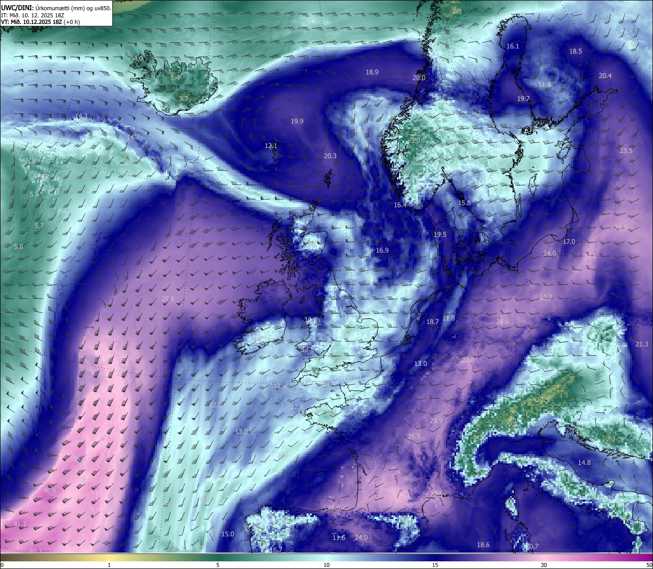Click the map value "15.8"
This screenshot has height=569, width=653.
(x=464, y=203)
